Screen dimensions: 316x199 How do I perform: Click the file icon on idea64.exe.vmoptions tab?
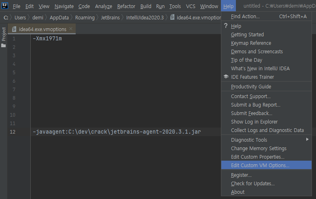coord(14,29)
